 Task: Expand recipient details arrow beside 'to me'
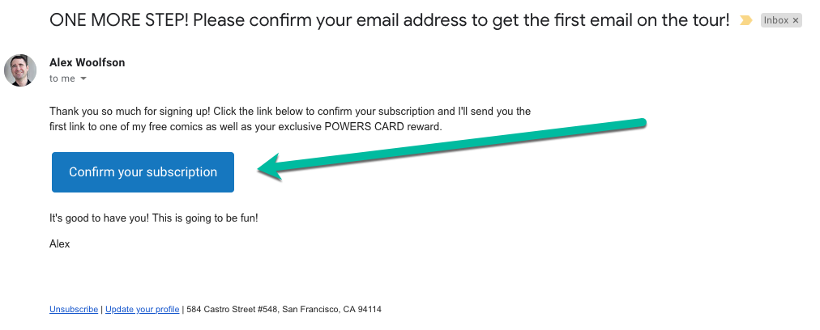(83, 78)
